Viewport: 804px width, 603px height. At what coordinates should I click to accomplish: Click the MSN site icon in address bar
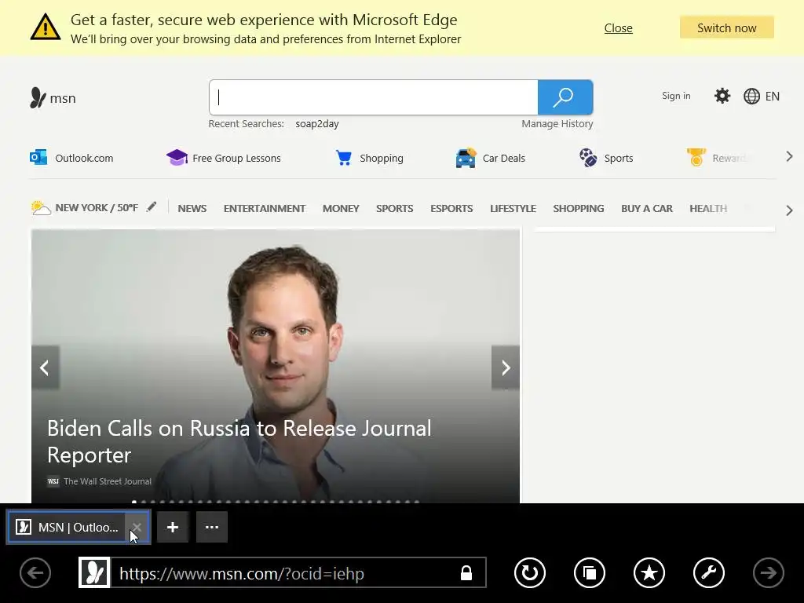coord(94,572)
